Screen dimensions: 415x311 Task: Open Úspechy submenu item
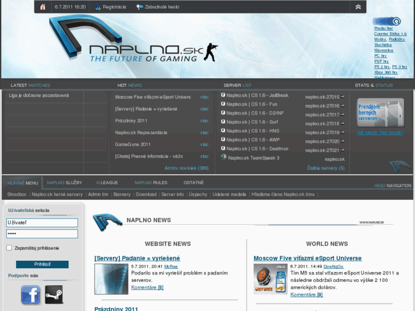coord(198,194)
